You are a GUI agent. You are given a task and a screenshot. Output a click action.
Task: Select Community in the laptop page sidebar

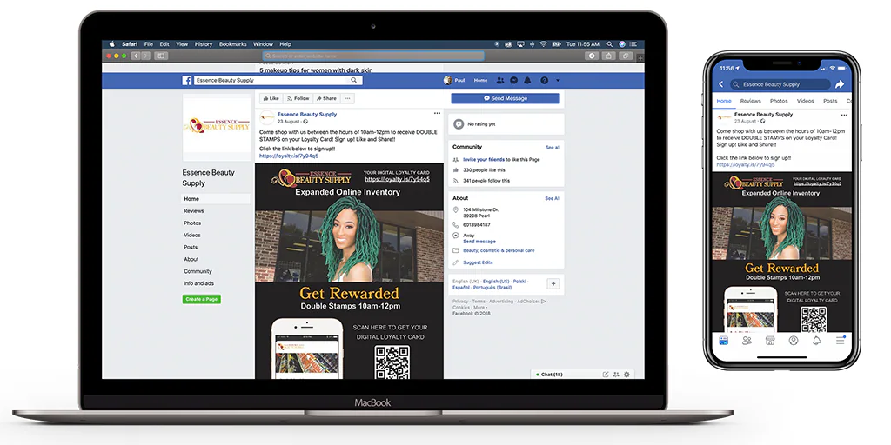pos(198,271)
